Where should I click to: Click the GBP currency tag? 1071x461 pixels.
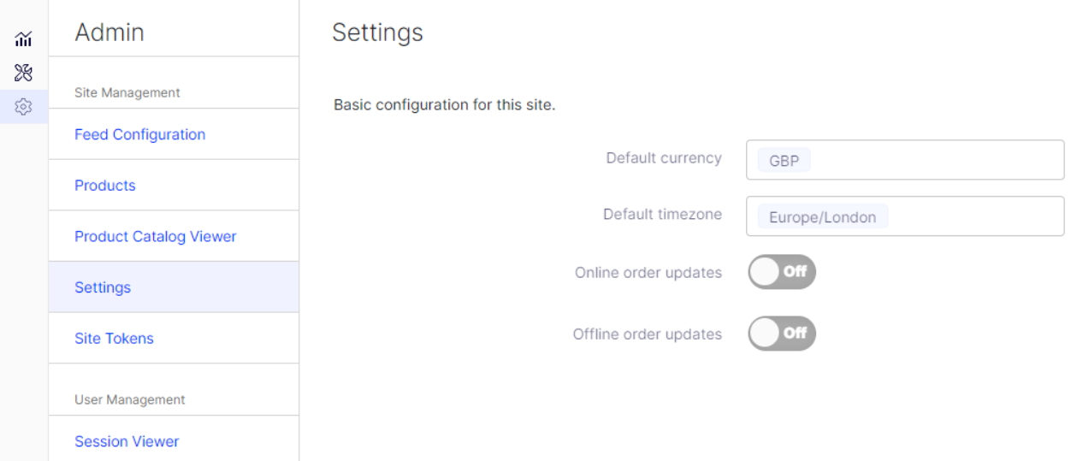pyautogui.click(x=784, y=161)
